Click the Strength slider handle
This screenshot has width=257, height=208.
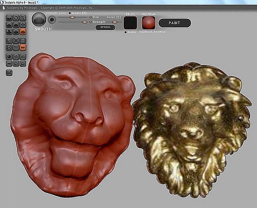pyautogui.click(x=84, y=22)
